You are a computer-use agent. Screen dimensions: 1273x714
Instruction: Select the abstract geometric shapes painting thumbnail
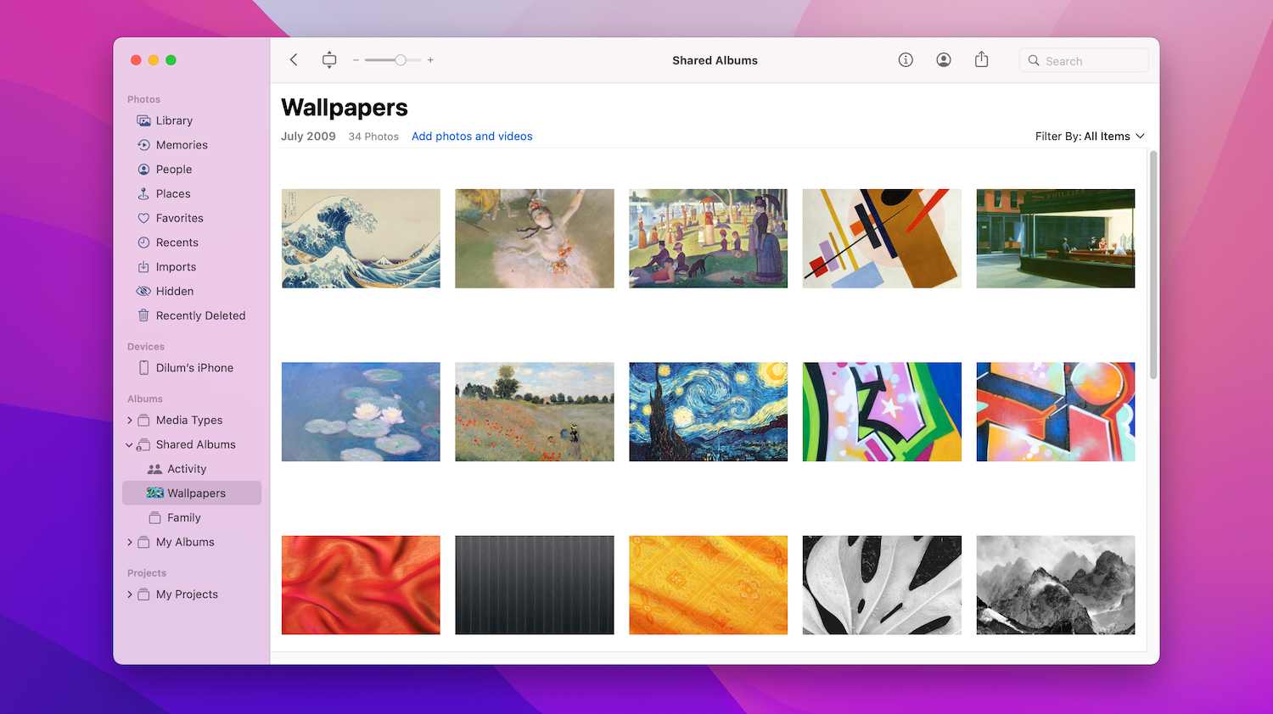(882, 238)
